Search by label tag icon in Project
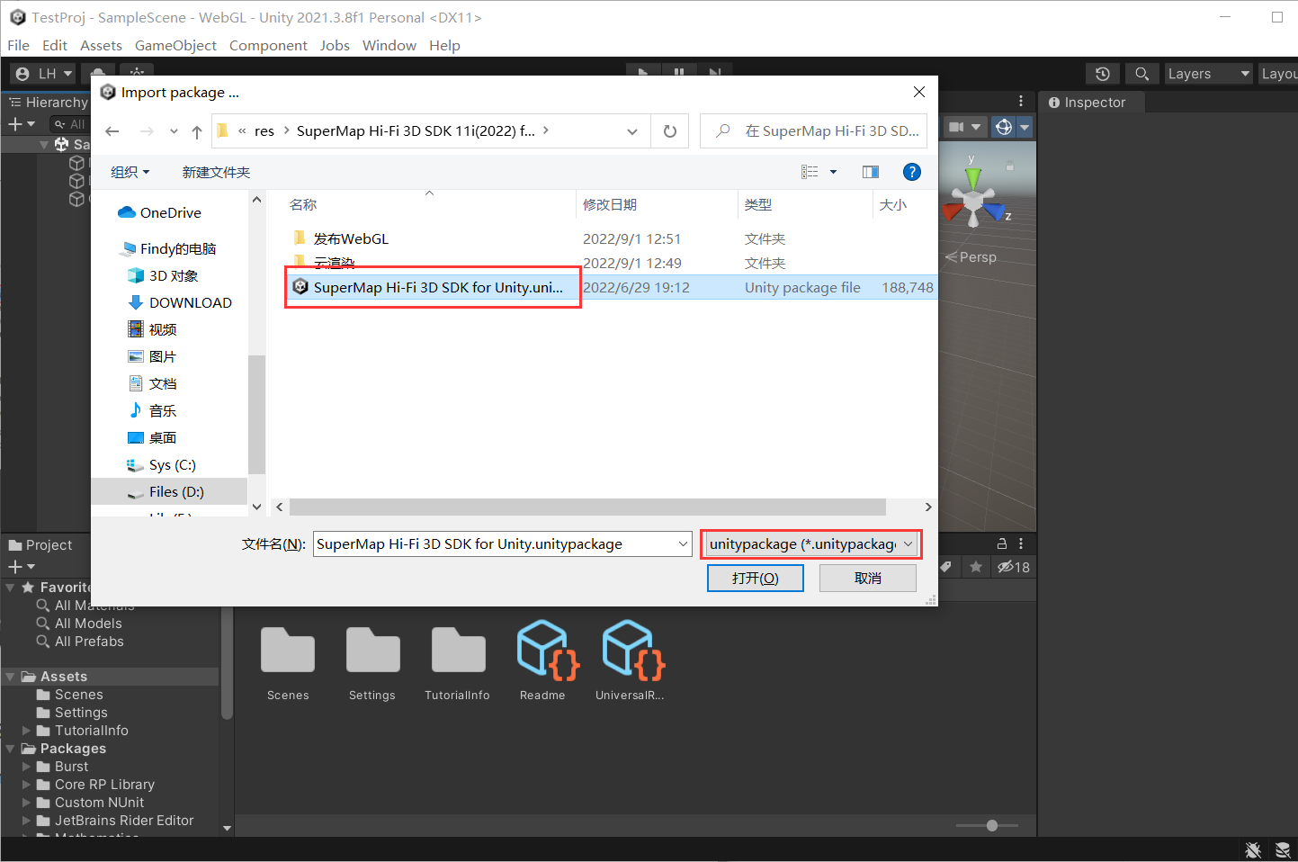1298x862 pixels. [946, 567]
